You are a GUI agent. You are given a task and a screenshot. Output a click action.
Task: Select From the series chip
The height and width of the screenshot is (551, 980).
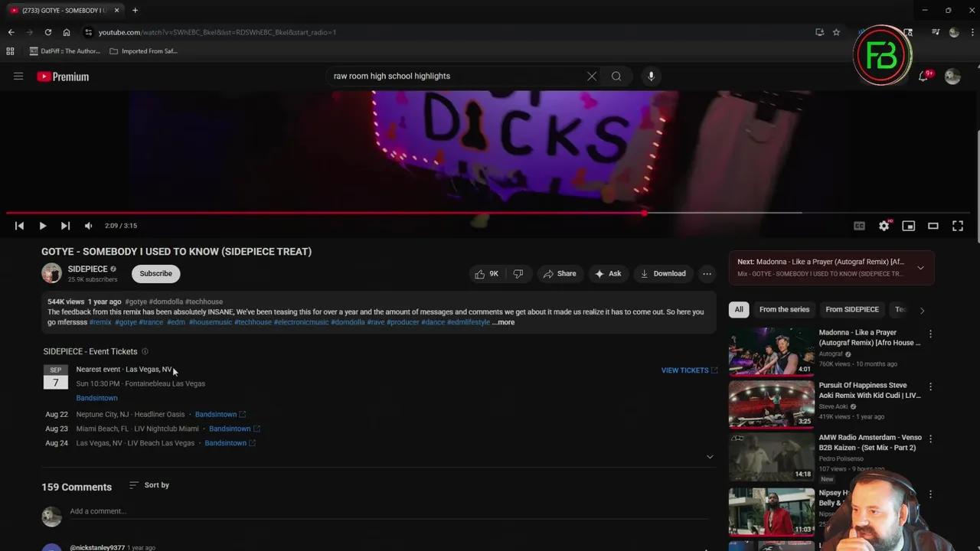point(784,309)
